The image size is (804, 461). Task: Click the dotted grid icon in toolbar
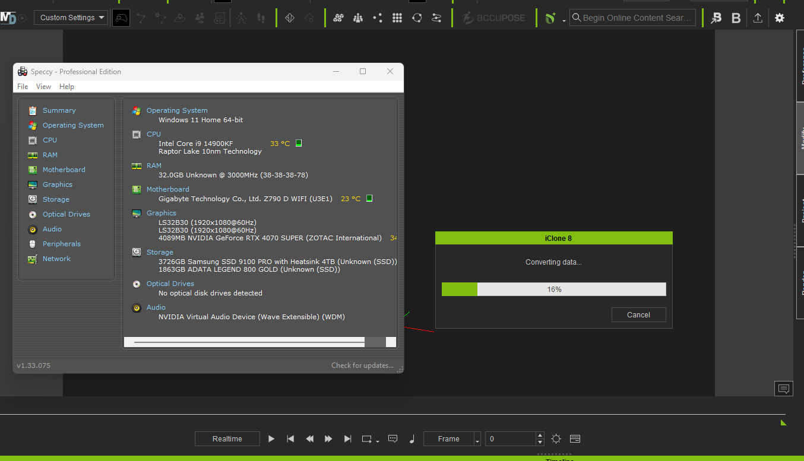(397, 18)
